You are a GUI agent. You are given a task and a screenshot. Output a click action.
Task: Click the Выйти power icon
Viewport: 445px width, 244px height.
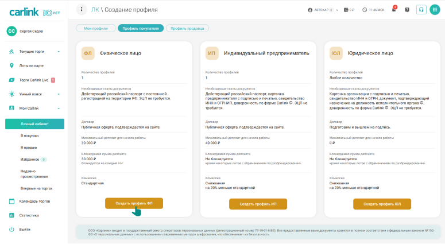click(11, 229)
